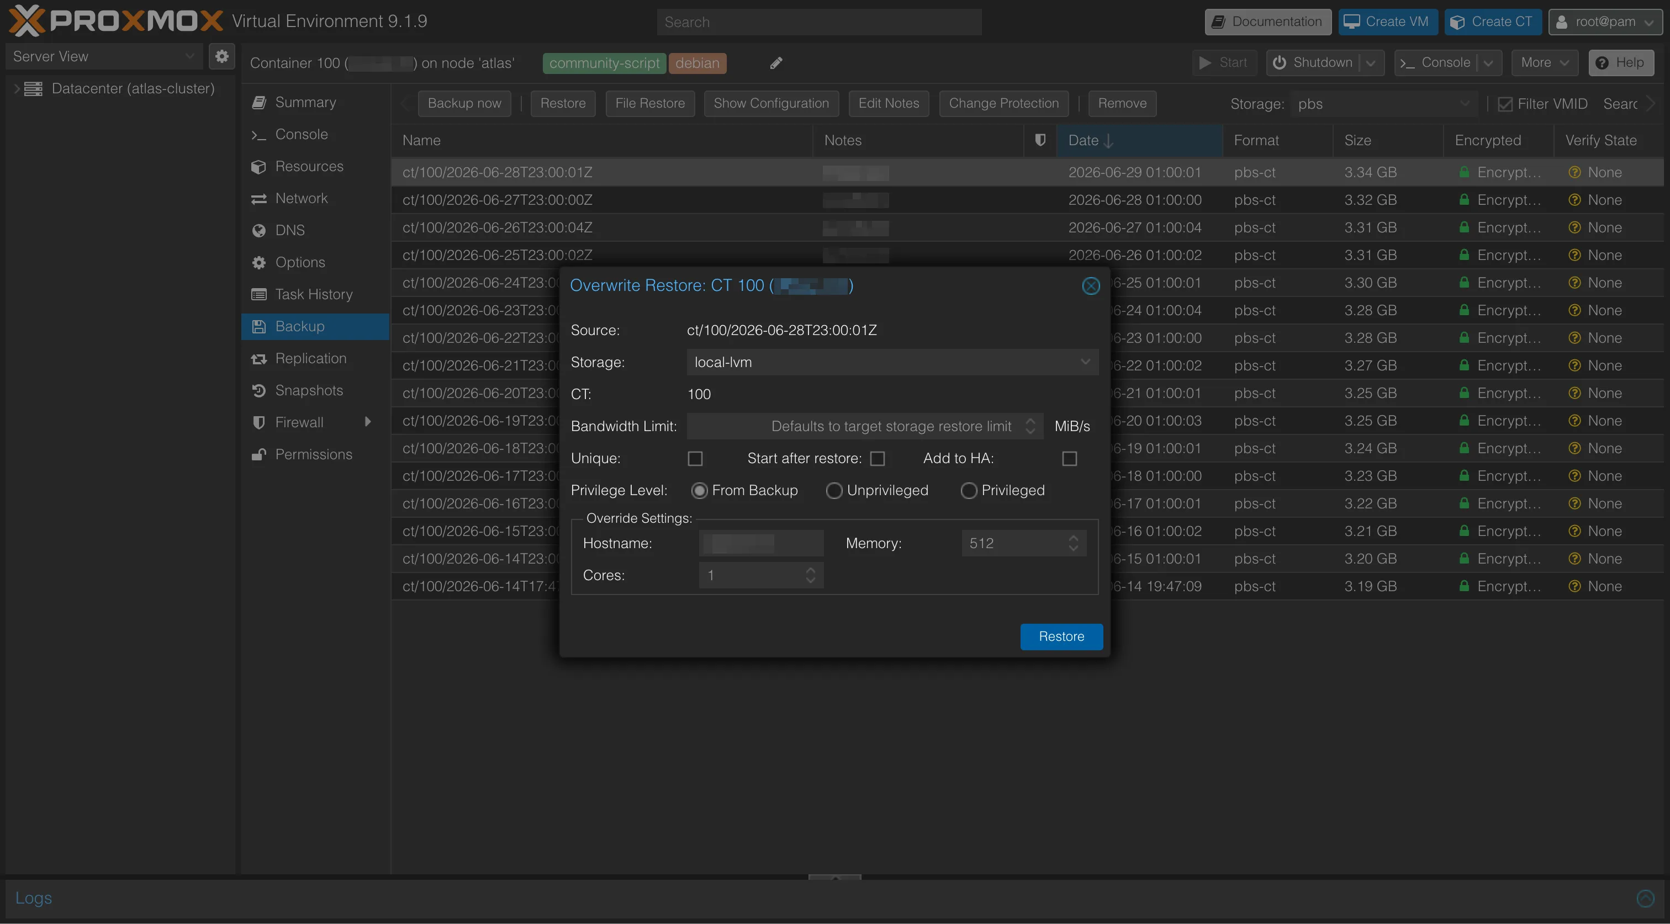Close the Overwrite Restore dialog with X icon
This screenshot has width=1670, height=924.
tap(1091, 286)
